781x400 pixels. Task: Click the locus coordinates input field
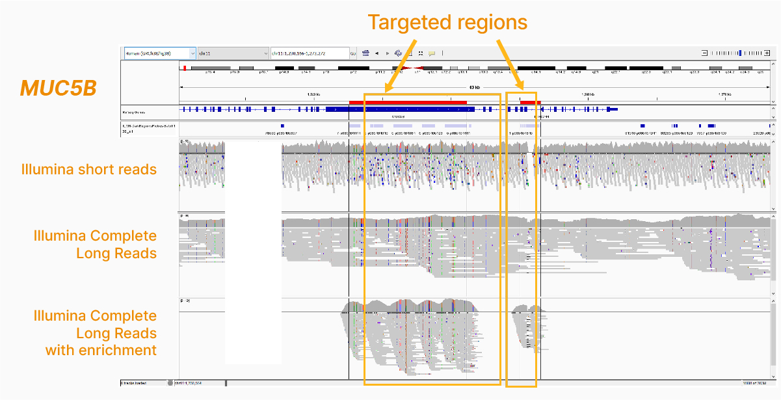(x=309, y=53)
